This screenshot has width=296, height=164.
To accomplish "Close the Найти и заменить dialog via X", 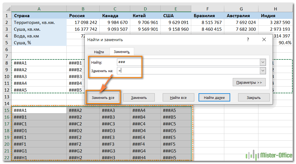I will (x=264, y=40).
